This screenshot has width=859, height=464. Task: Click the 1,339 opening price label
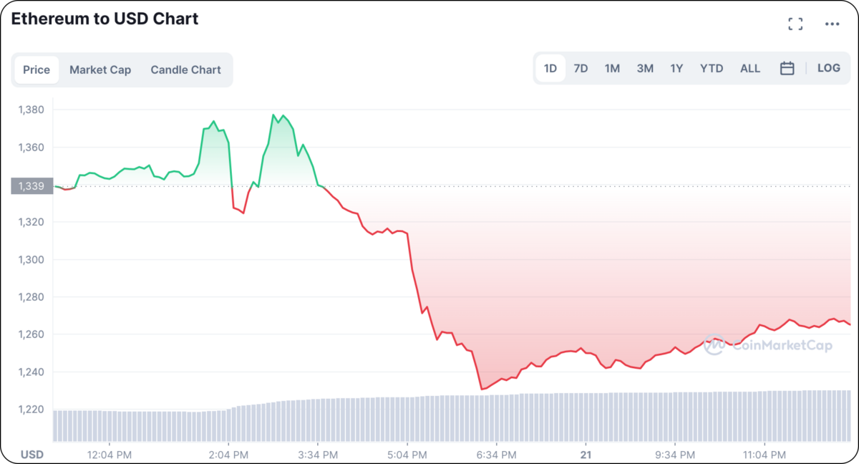(31, 186)
